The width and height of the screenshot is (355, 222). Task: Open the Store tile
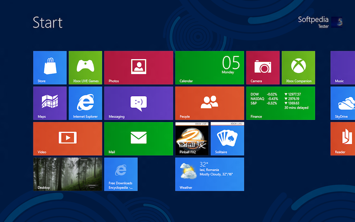(x=50, y=68)
